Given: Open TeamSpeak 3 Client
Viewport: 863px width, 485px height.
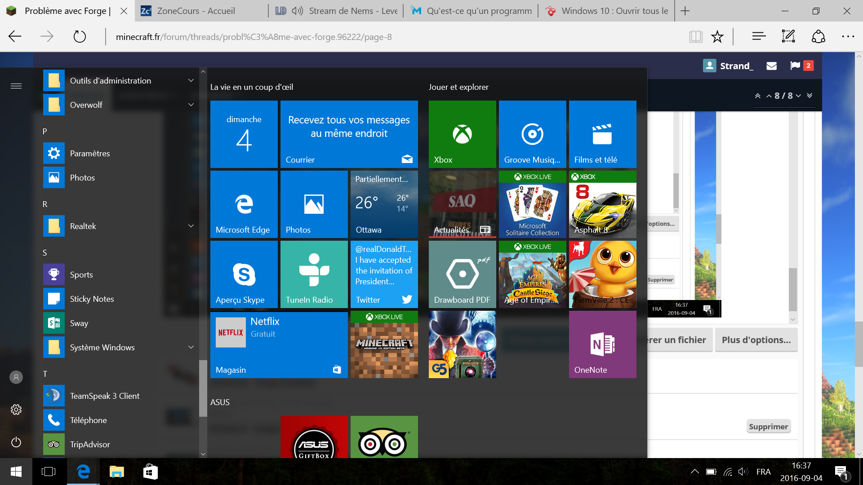Looking at the screenshot, I should (121, 396).
